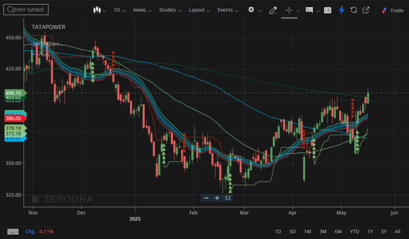This screenshot has height=239, width=409.
Task: Click the zoom-in plus control
Action: coord(217,198)
